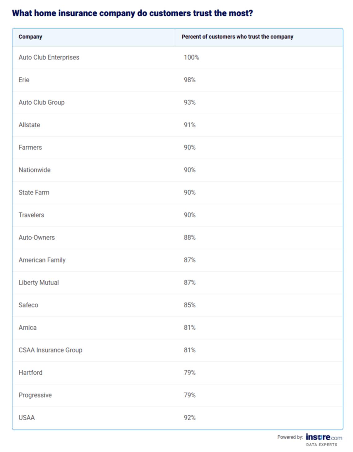
Task: Select State Farm in the list
Action: pos(34,192)
